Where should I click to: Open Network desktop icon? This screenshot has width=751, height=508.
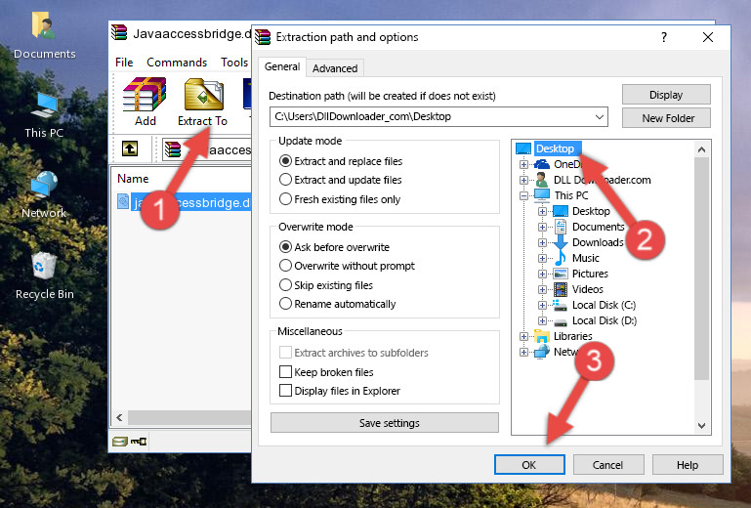click(x=44, y=185)
